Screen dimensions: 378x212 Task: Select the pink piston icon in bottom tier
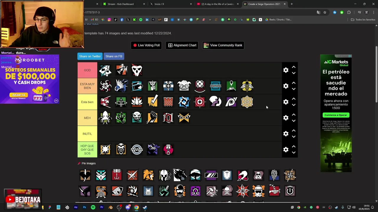tap(168, 150)
